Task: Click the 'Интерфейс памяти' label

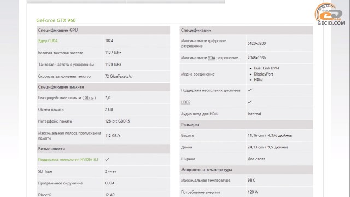Action: point(55,121)
